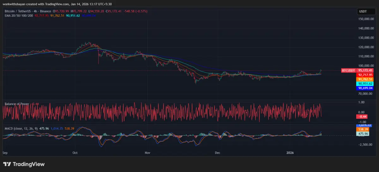Click the 100,000.00 price axis label
The image size is (379, 172).
(366, 66)
